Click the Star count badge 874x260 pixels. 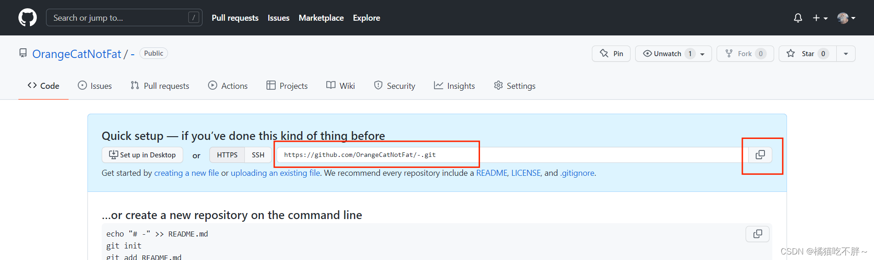pos(823,54)
